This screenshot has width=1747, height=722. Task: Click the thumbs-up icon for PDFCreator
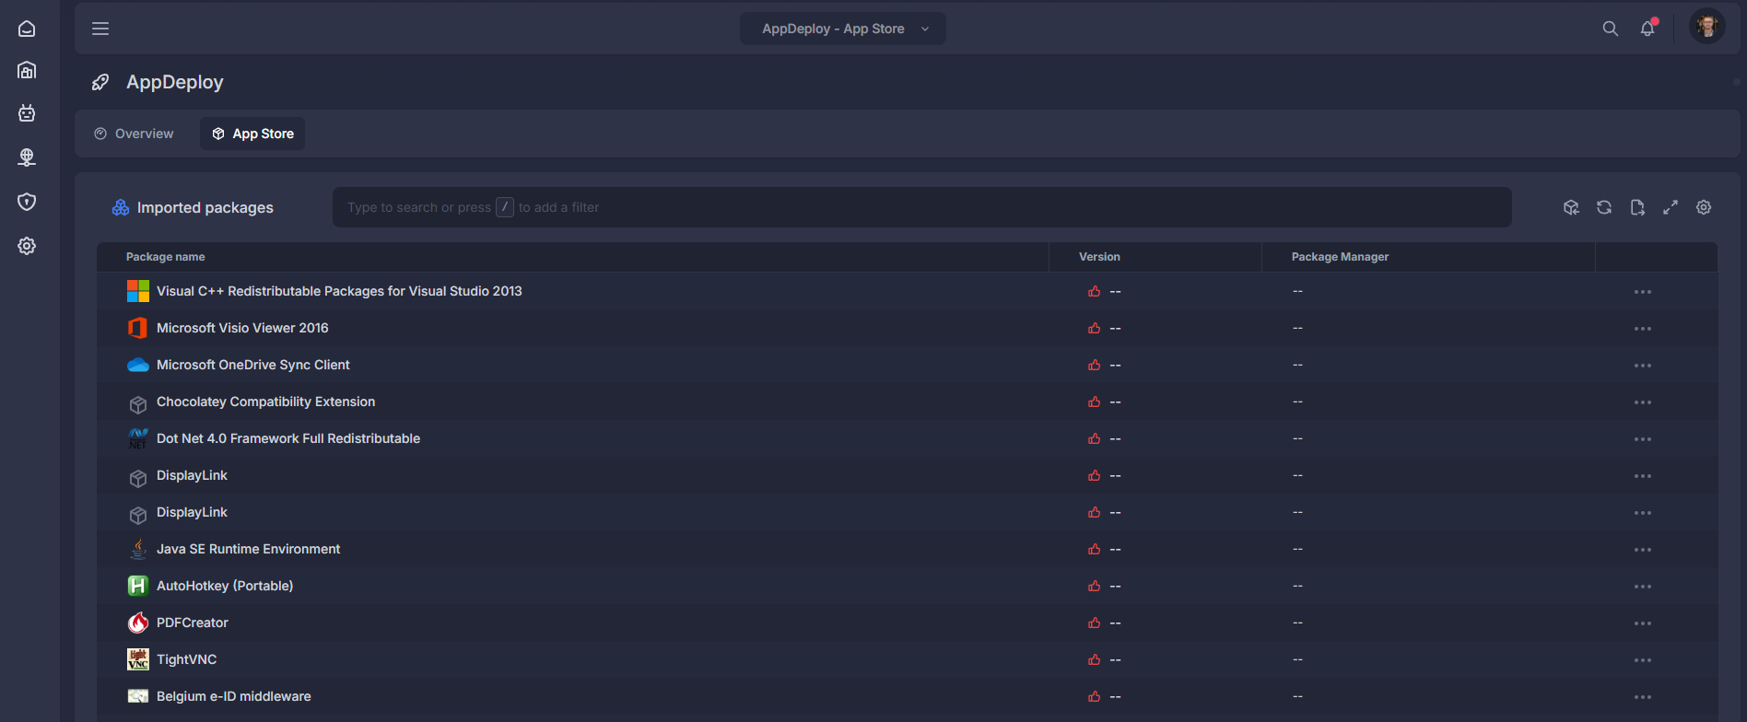point(1094,623)
